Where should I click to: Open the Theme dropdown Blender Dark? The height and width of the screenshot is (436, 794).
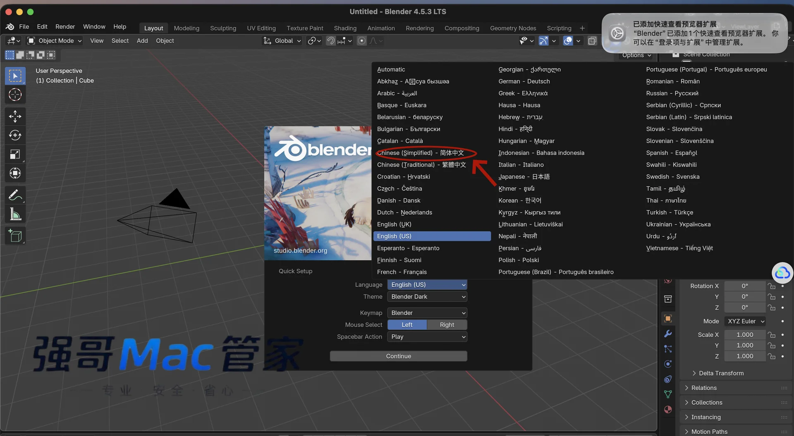coord(428,297)
